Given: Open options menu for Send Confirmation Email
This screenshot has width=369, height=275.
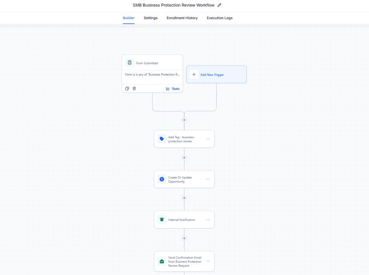Looking at the screenshot, I should (208, 261).
